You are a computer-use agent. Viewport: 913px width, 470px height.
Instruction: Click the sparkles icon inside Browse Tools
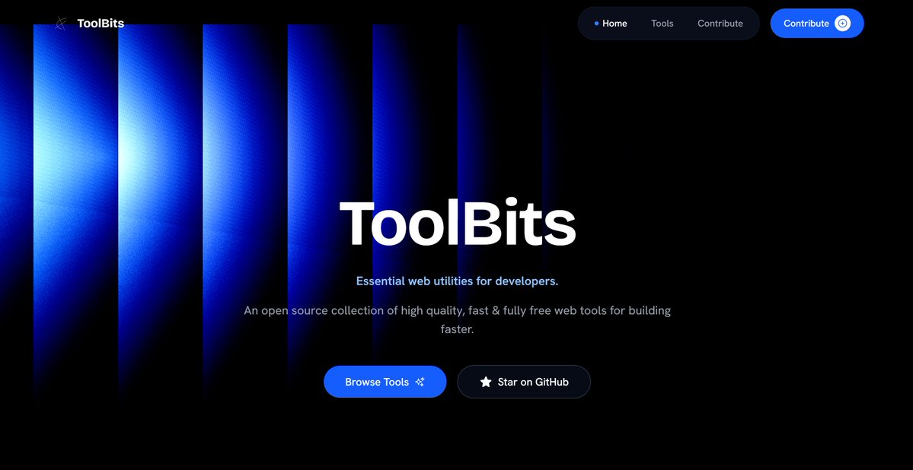(x=420, y=382)
